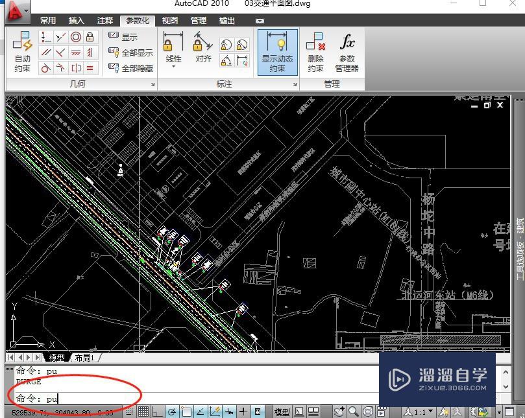Switch to the 视图 ribbon tab
Screen dimensions: 525x418
point(170,20)
